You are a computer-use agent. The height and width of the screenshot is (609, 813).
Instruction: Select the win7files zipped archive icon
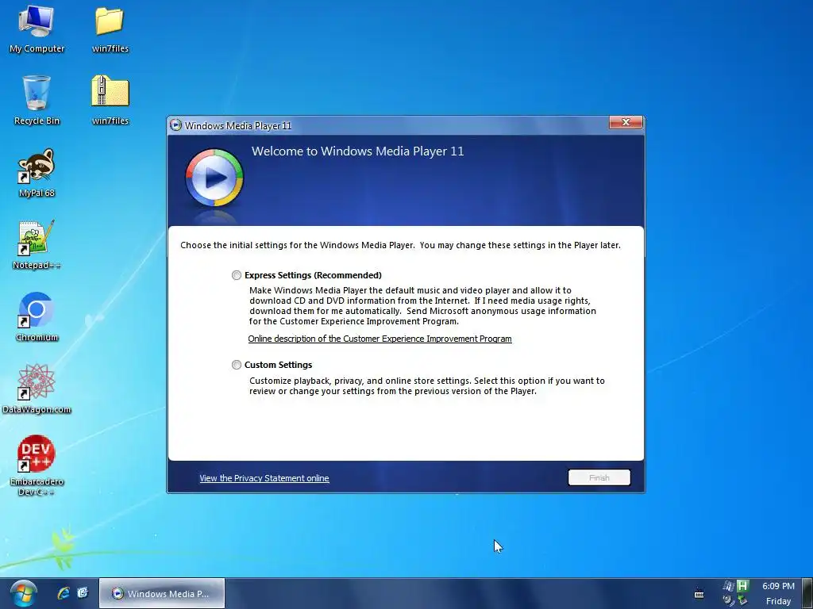(110, 101)
